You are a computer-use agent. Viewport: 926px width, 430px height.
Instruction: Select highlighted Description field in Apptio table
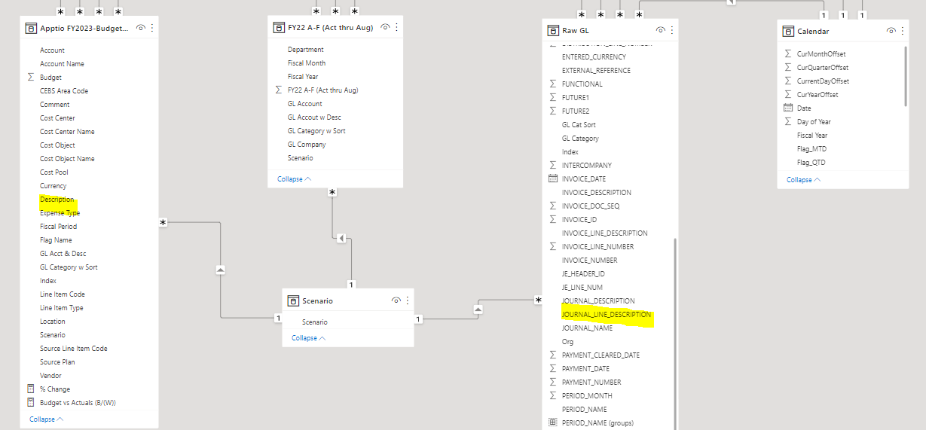tap(57, 200)
